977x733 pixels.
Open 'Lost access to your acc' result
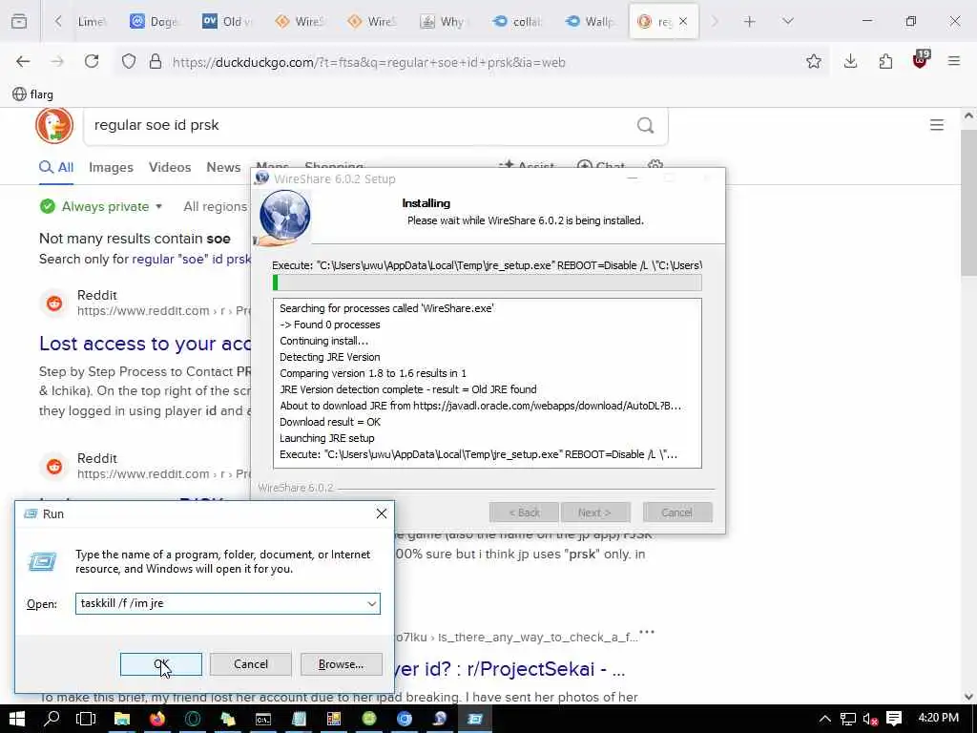coord(145,344)
